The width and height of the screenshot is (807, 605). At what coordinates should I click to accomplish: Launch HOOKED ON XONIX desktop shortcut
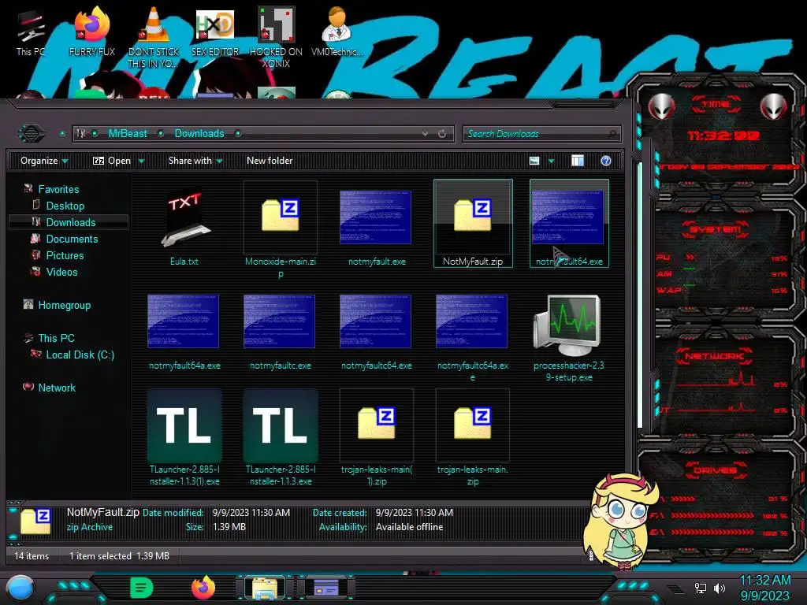coord(276,37)
